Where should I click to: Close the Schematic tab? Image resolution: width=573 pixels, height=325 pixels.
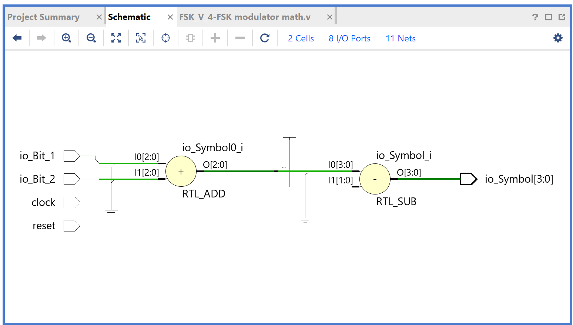pyautogui.click(x=170, y=17)
